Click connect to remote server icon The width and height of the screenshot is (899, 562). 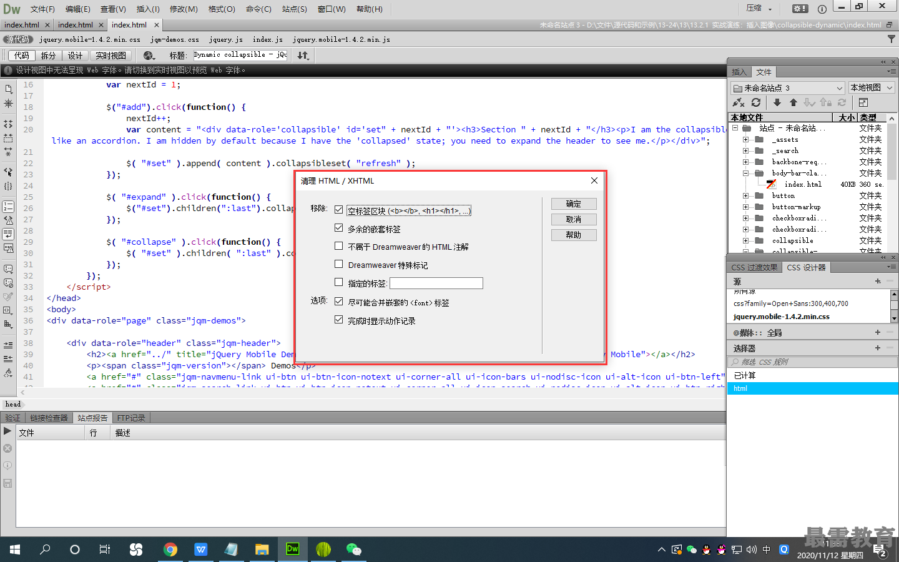coord(739,102)
